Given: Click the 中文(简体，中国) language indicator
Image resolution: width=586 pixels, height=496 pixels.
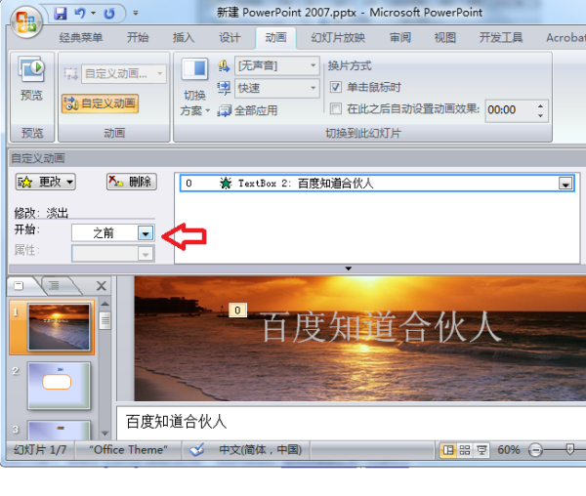Looking at the screenshot, I should point(261,450).
